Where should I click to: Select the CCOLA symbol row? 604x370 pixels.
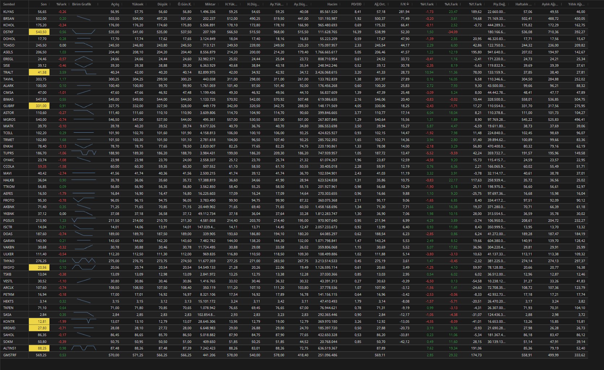(x=294, y=167)
